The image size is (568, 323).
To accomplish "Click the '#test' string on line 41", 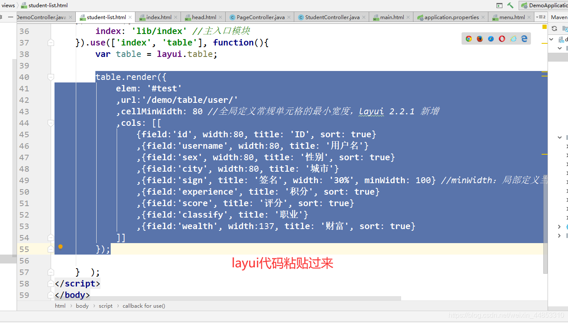I will (165, 88).
